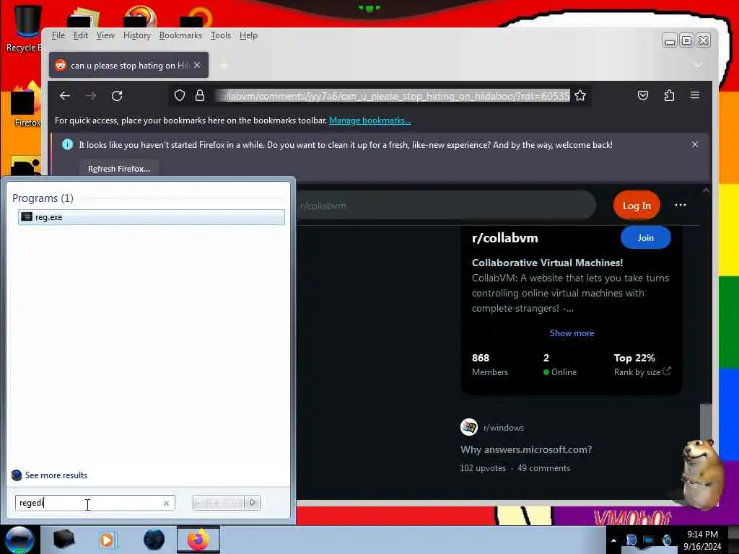
Task: Open the dark globe taskbar icon
Action: tap(154, 540)
